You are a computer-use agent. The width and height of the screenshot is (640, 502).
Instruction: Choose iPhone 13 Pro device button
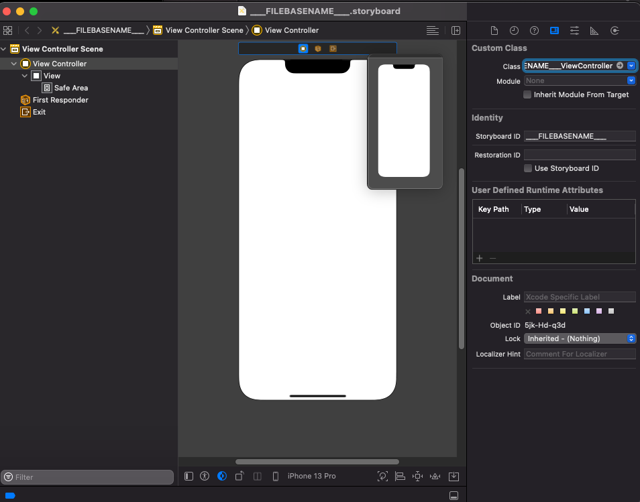(311, 477)
